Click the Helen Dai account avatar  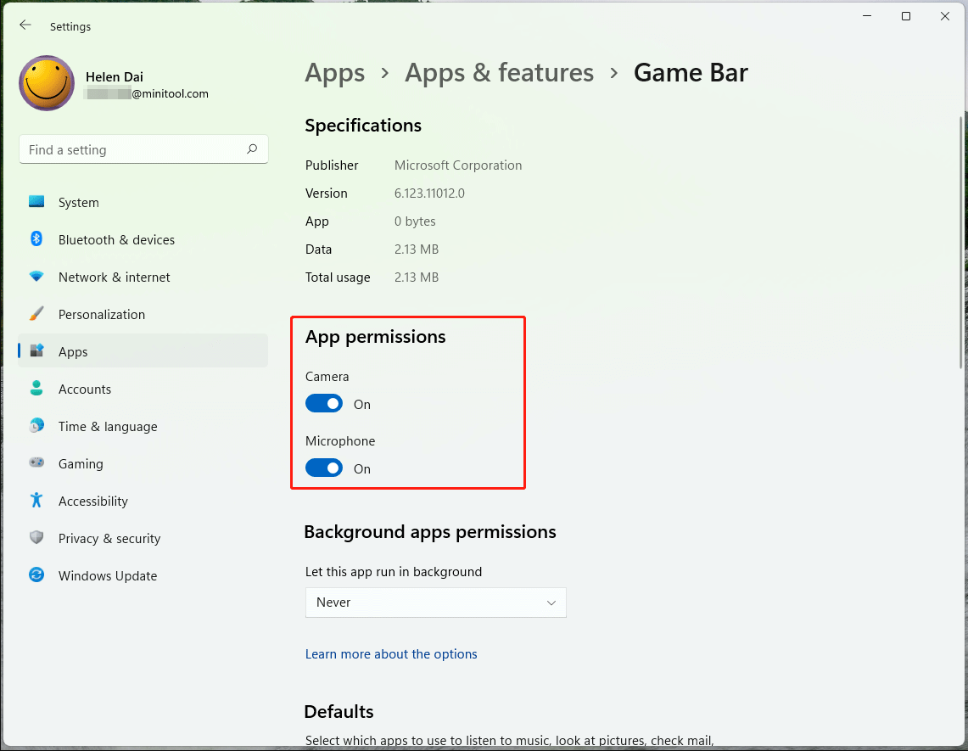[x=47, y=83]
